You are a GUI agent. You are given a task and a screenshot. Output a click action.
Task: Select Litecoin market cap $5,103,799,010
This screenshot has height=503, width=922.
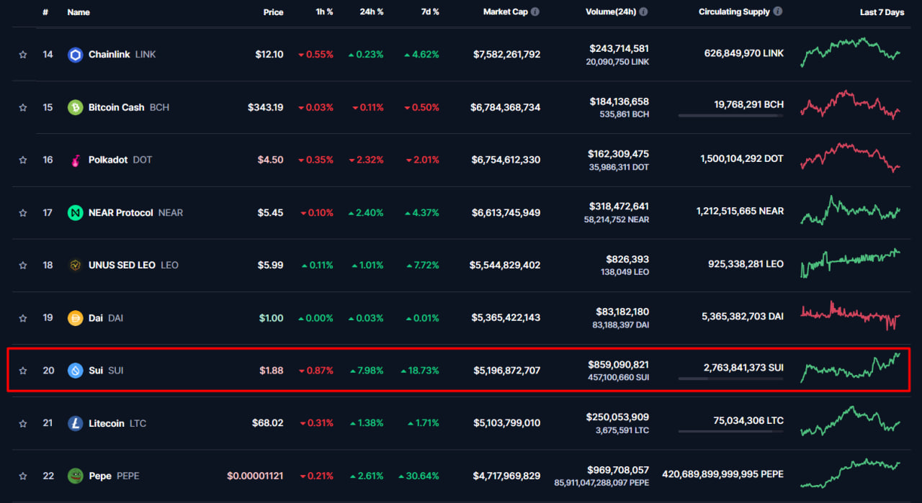pos(506,423)
